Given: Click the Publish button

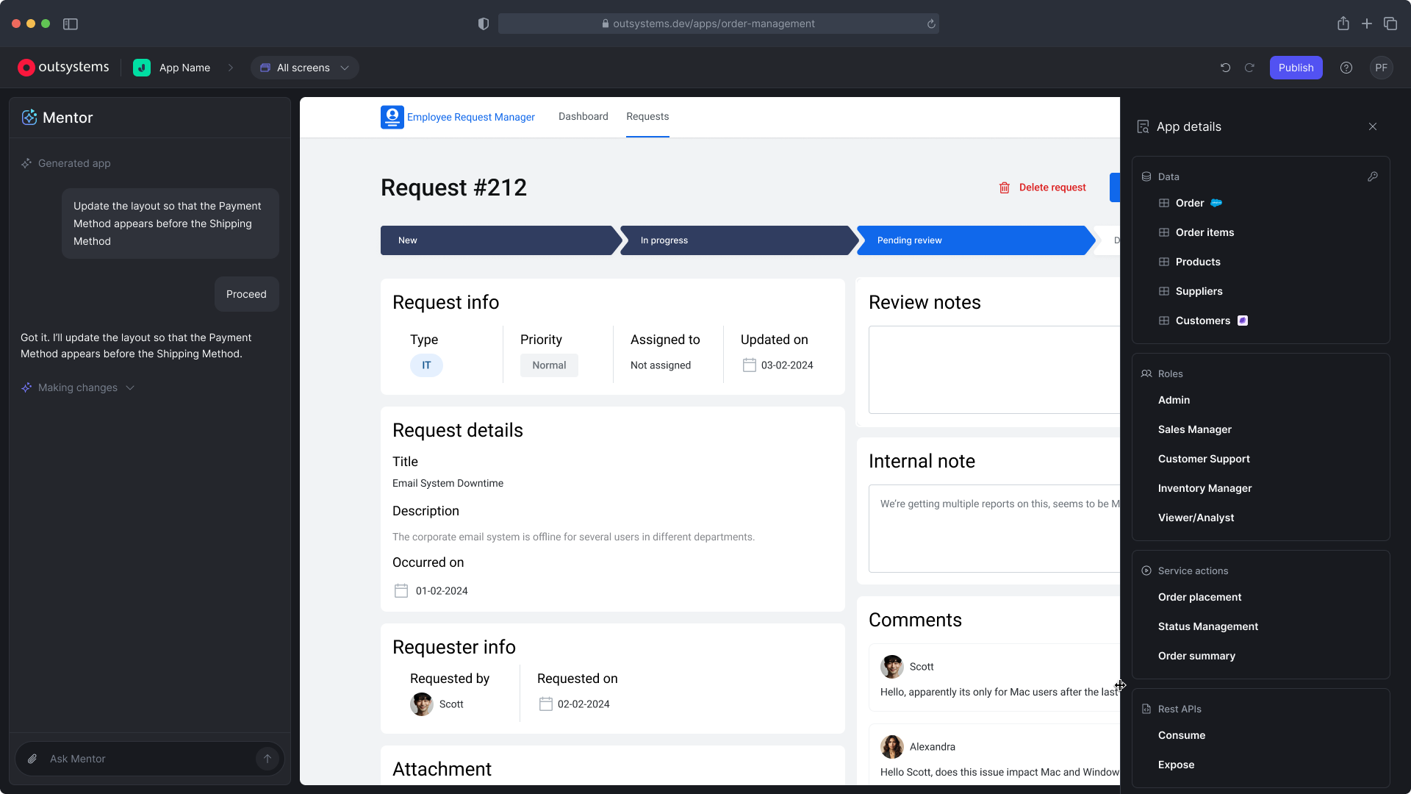Looking at the screenshot, I should 1296,68.
